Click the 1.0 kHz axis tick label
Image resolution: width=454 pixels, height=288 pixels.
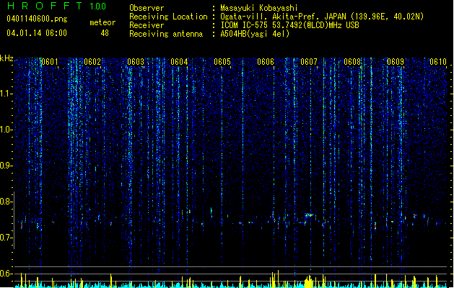tap(6, 130)
